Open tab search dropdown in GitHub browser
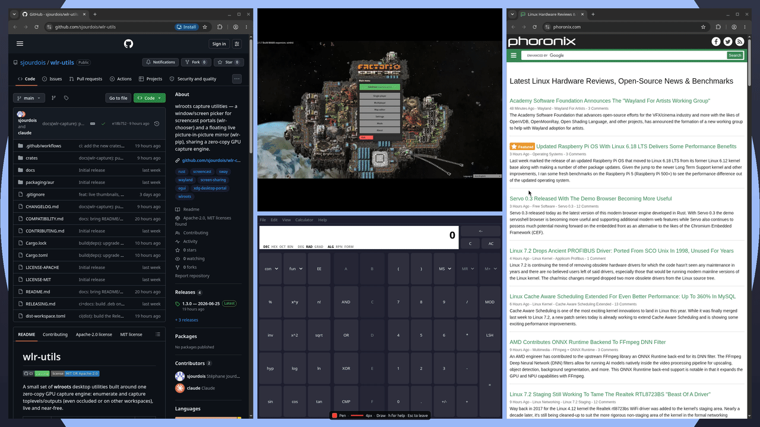The height and width of the screenshot is (427, 760). coord(14,14)
